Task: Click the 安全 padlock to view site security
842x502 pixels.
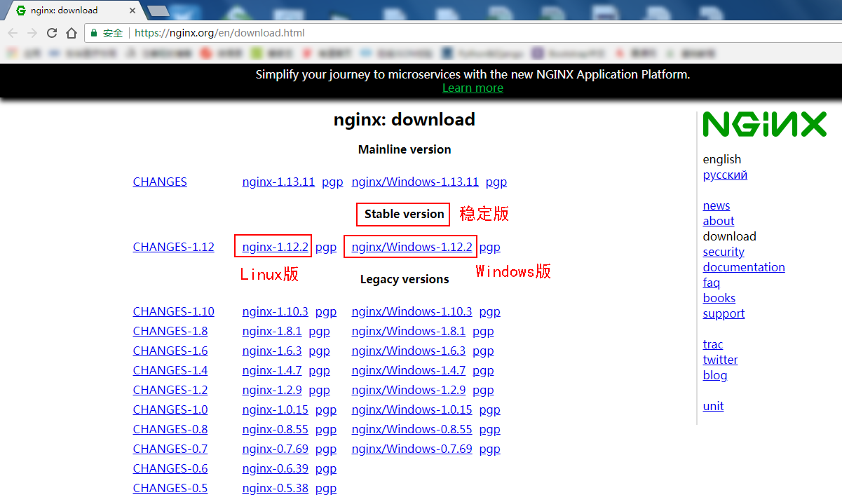Action: [x=94, y=32]
